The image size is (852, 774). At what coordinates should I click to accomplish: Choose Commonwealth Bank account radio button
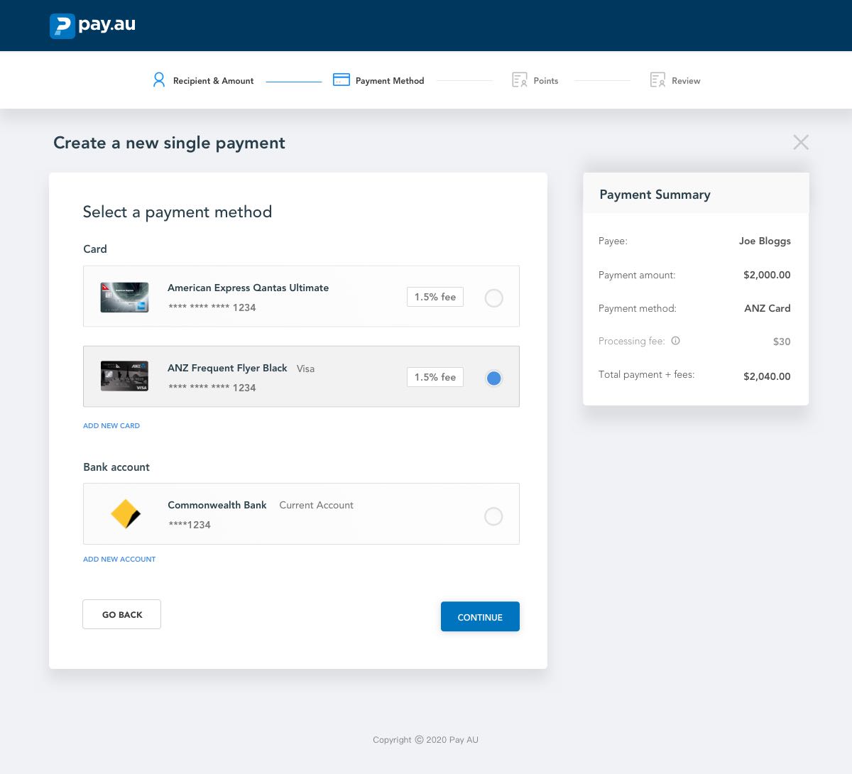[493, 516]
